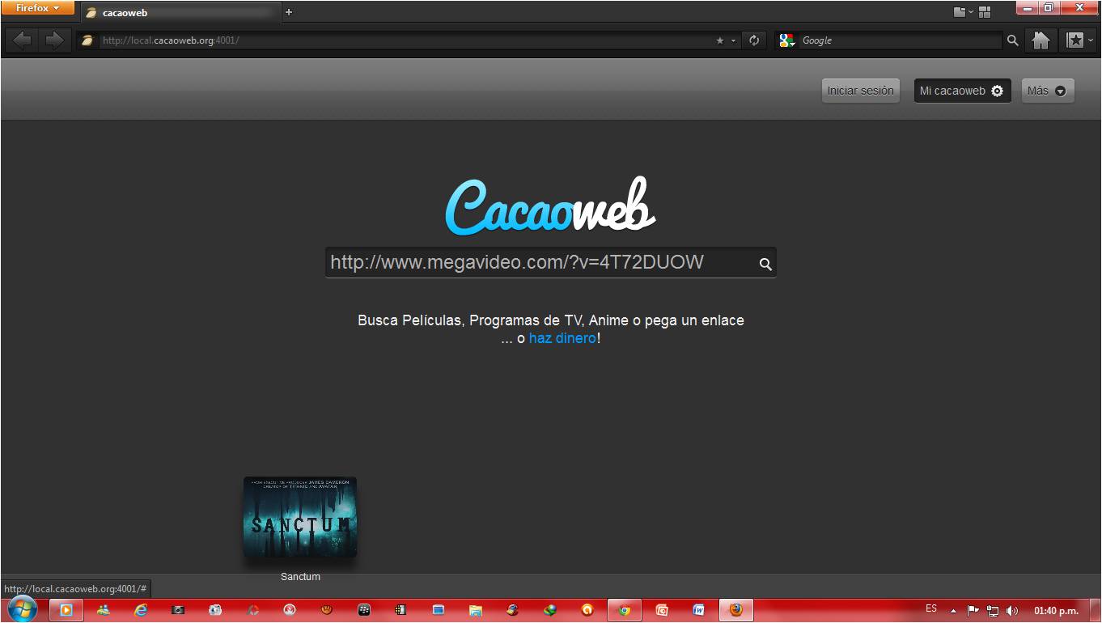
Task: Open the browser bookmarks menu button
Action: click(1077, 40)
